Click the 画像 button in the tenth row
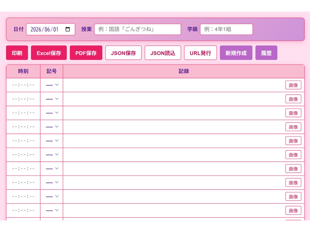 [x=293, y=210]
